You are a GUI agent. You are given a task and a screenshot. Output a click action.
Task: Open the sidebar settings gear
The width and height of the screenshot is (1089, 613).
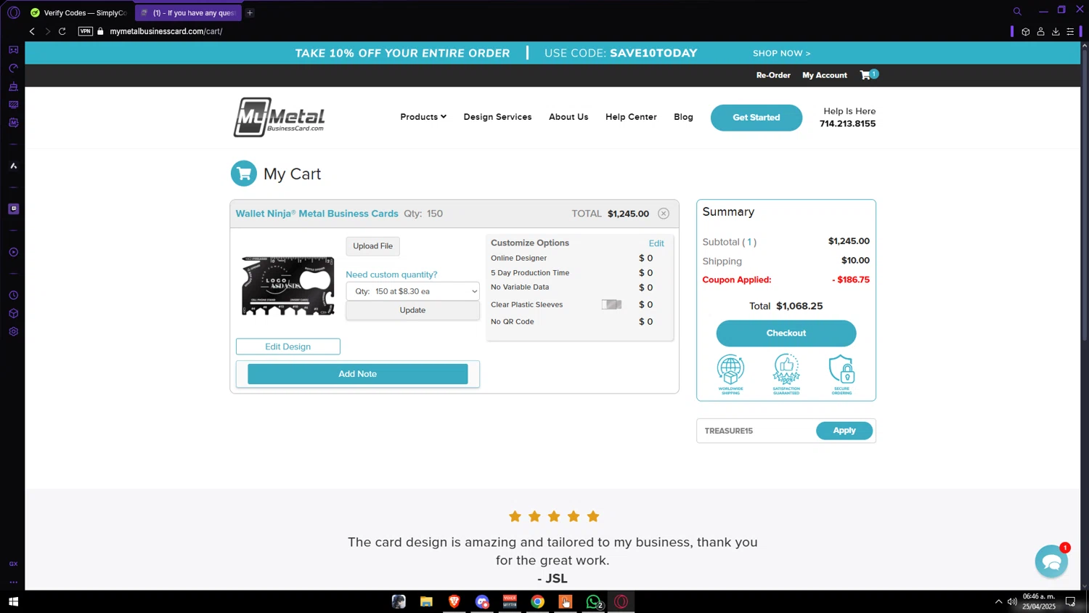(x=13, y=331)
